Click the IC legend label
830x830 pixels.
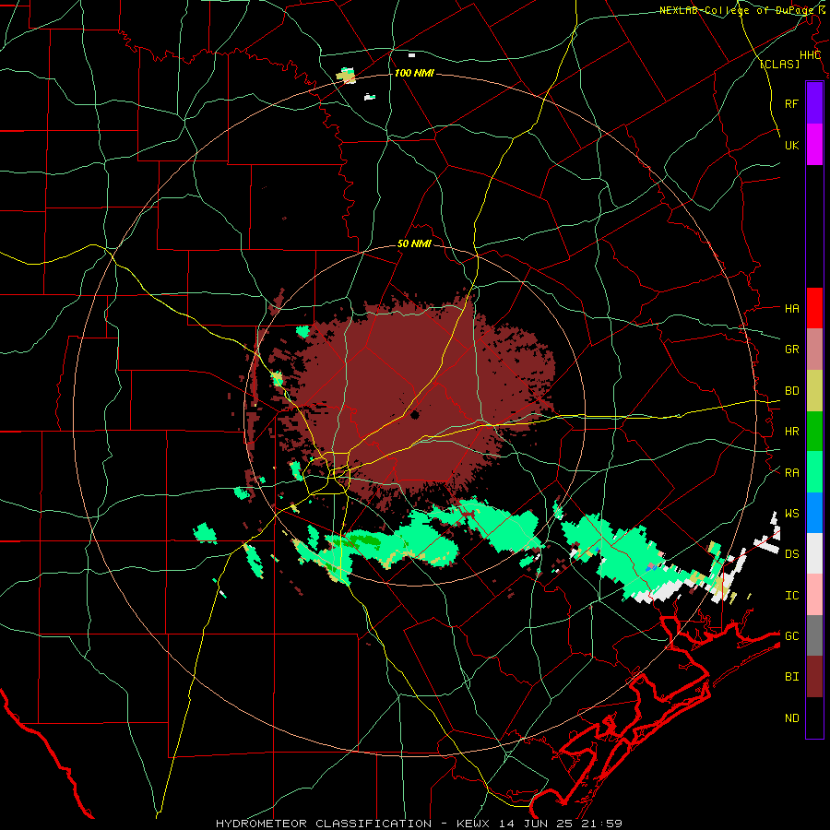pos(791,596)
